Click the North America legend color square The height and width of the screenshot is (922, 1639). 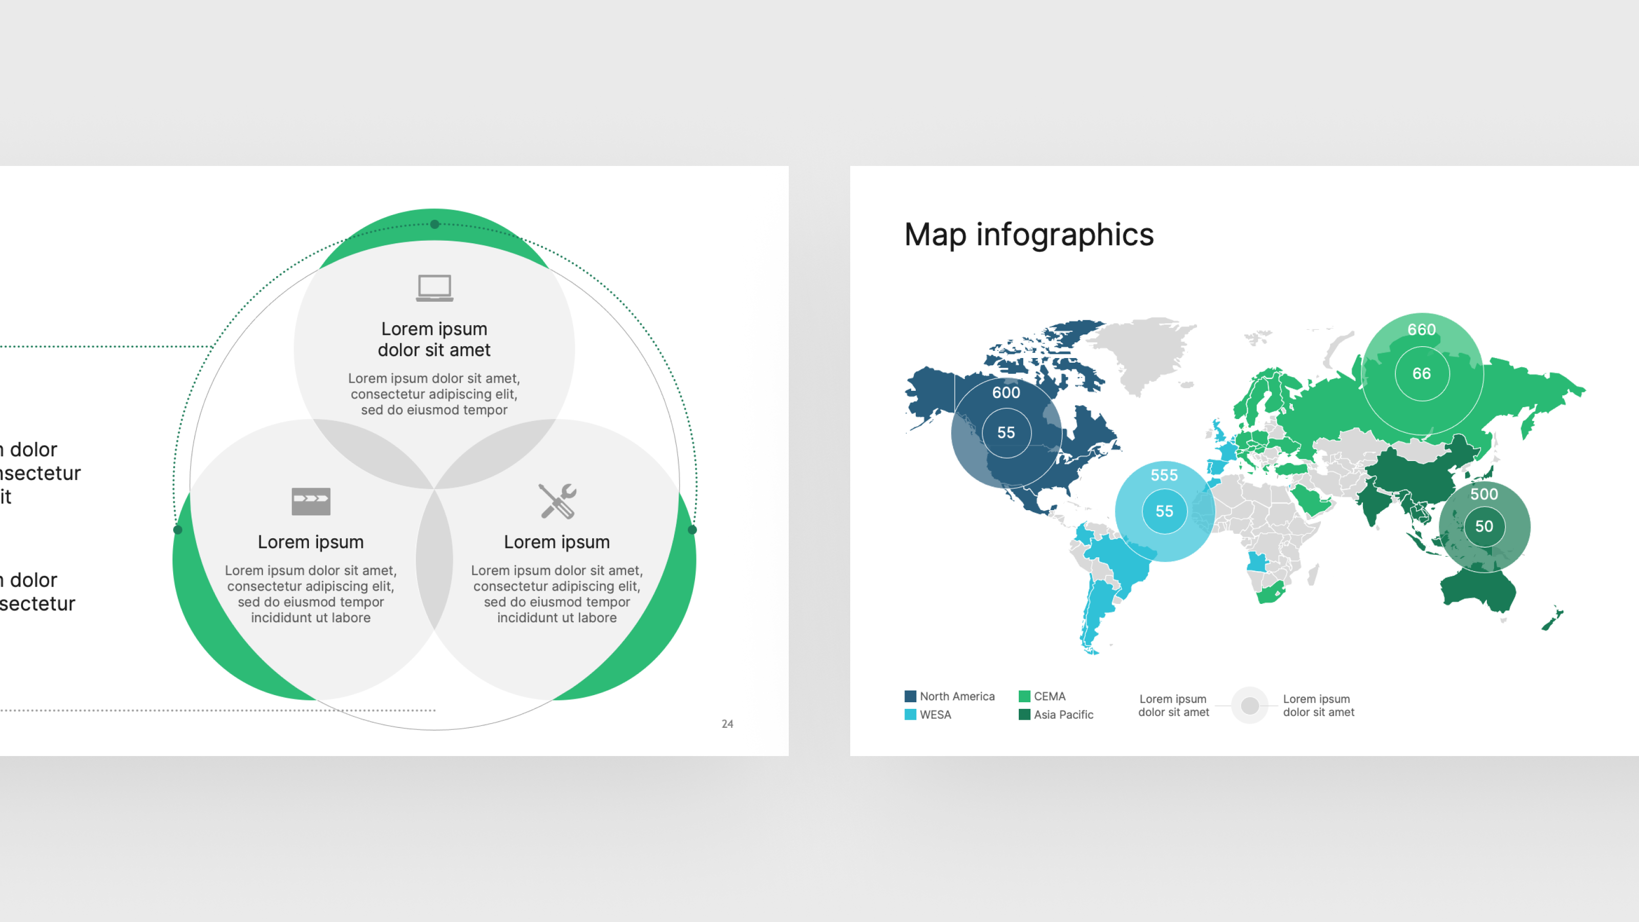click(911, 696)
